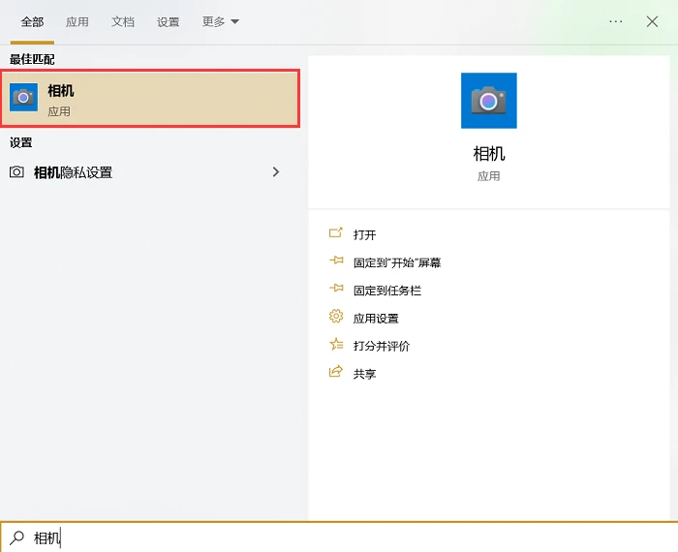The image size is (678, 552).
Task: Click the gear icon for 应用设置
Action: [x=336, y=317]
